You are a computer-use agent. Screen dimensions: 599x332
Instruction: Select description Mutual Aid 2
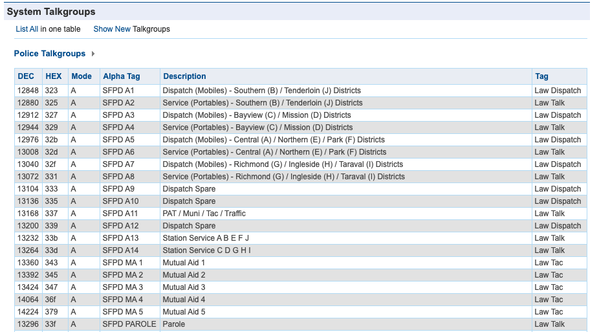(184, 274)
